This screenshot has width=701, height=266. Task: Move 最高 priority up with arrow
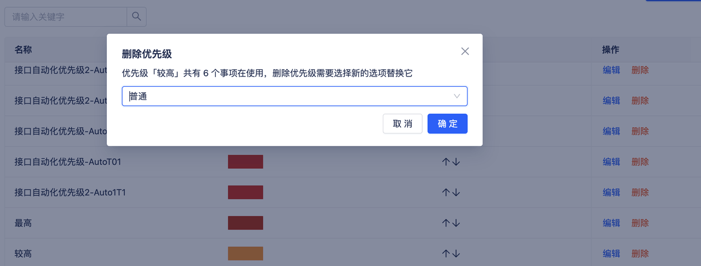pos(446,223)
